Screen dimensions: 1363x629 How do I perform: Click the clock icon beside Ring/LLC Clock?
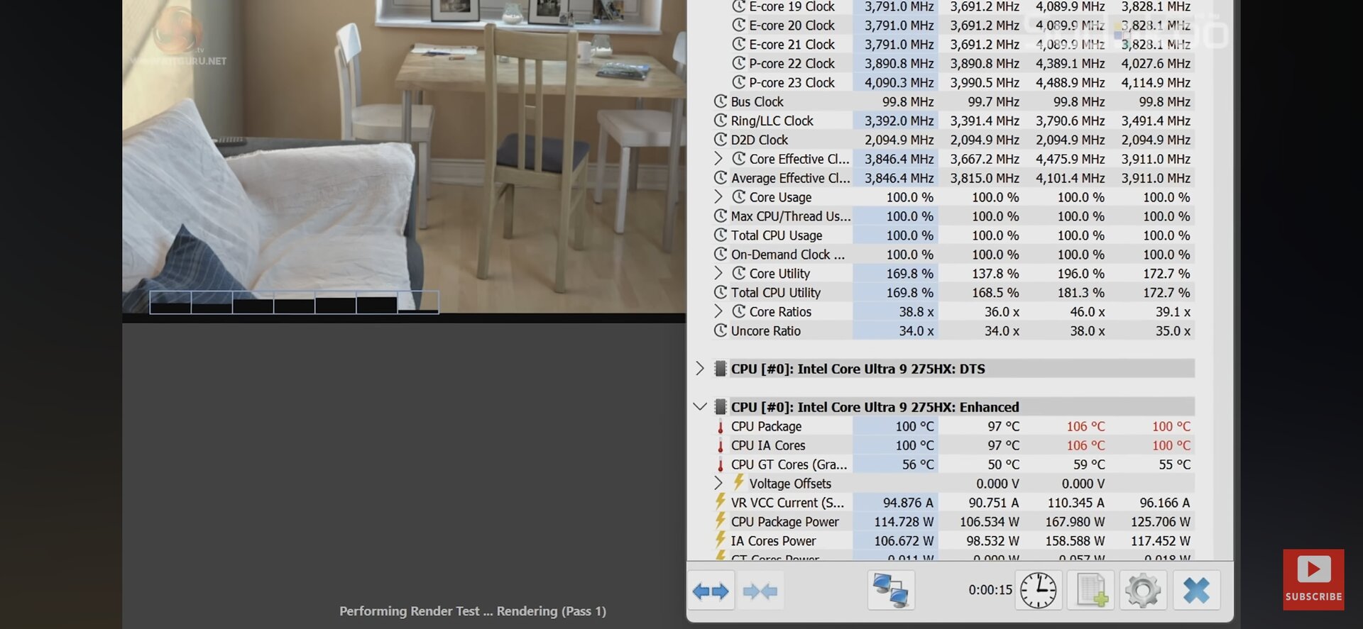click(x=720, y=121)
